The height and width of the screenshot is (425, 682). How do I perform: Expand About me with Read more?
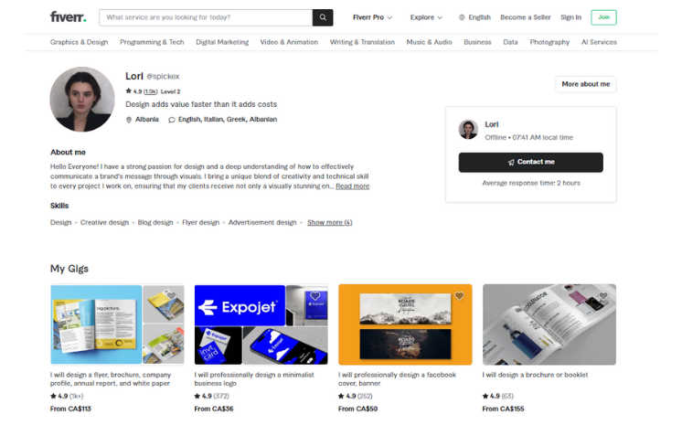352,186
